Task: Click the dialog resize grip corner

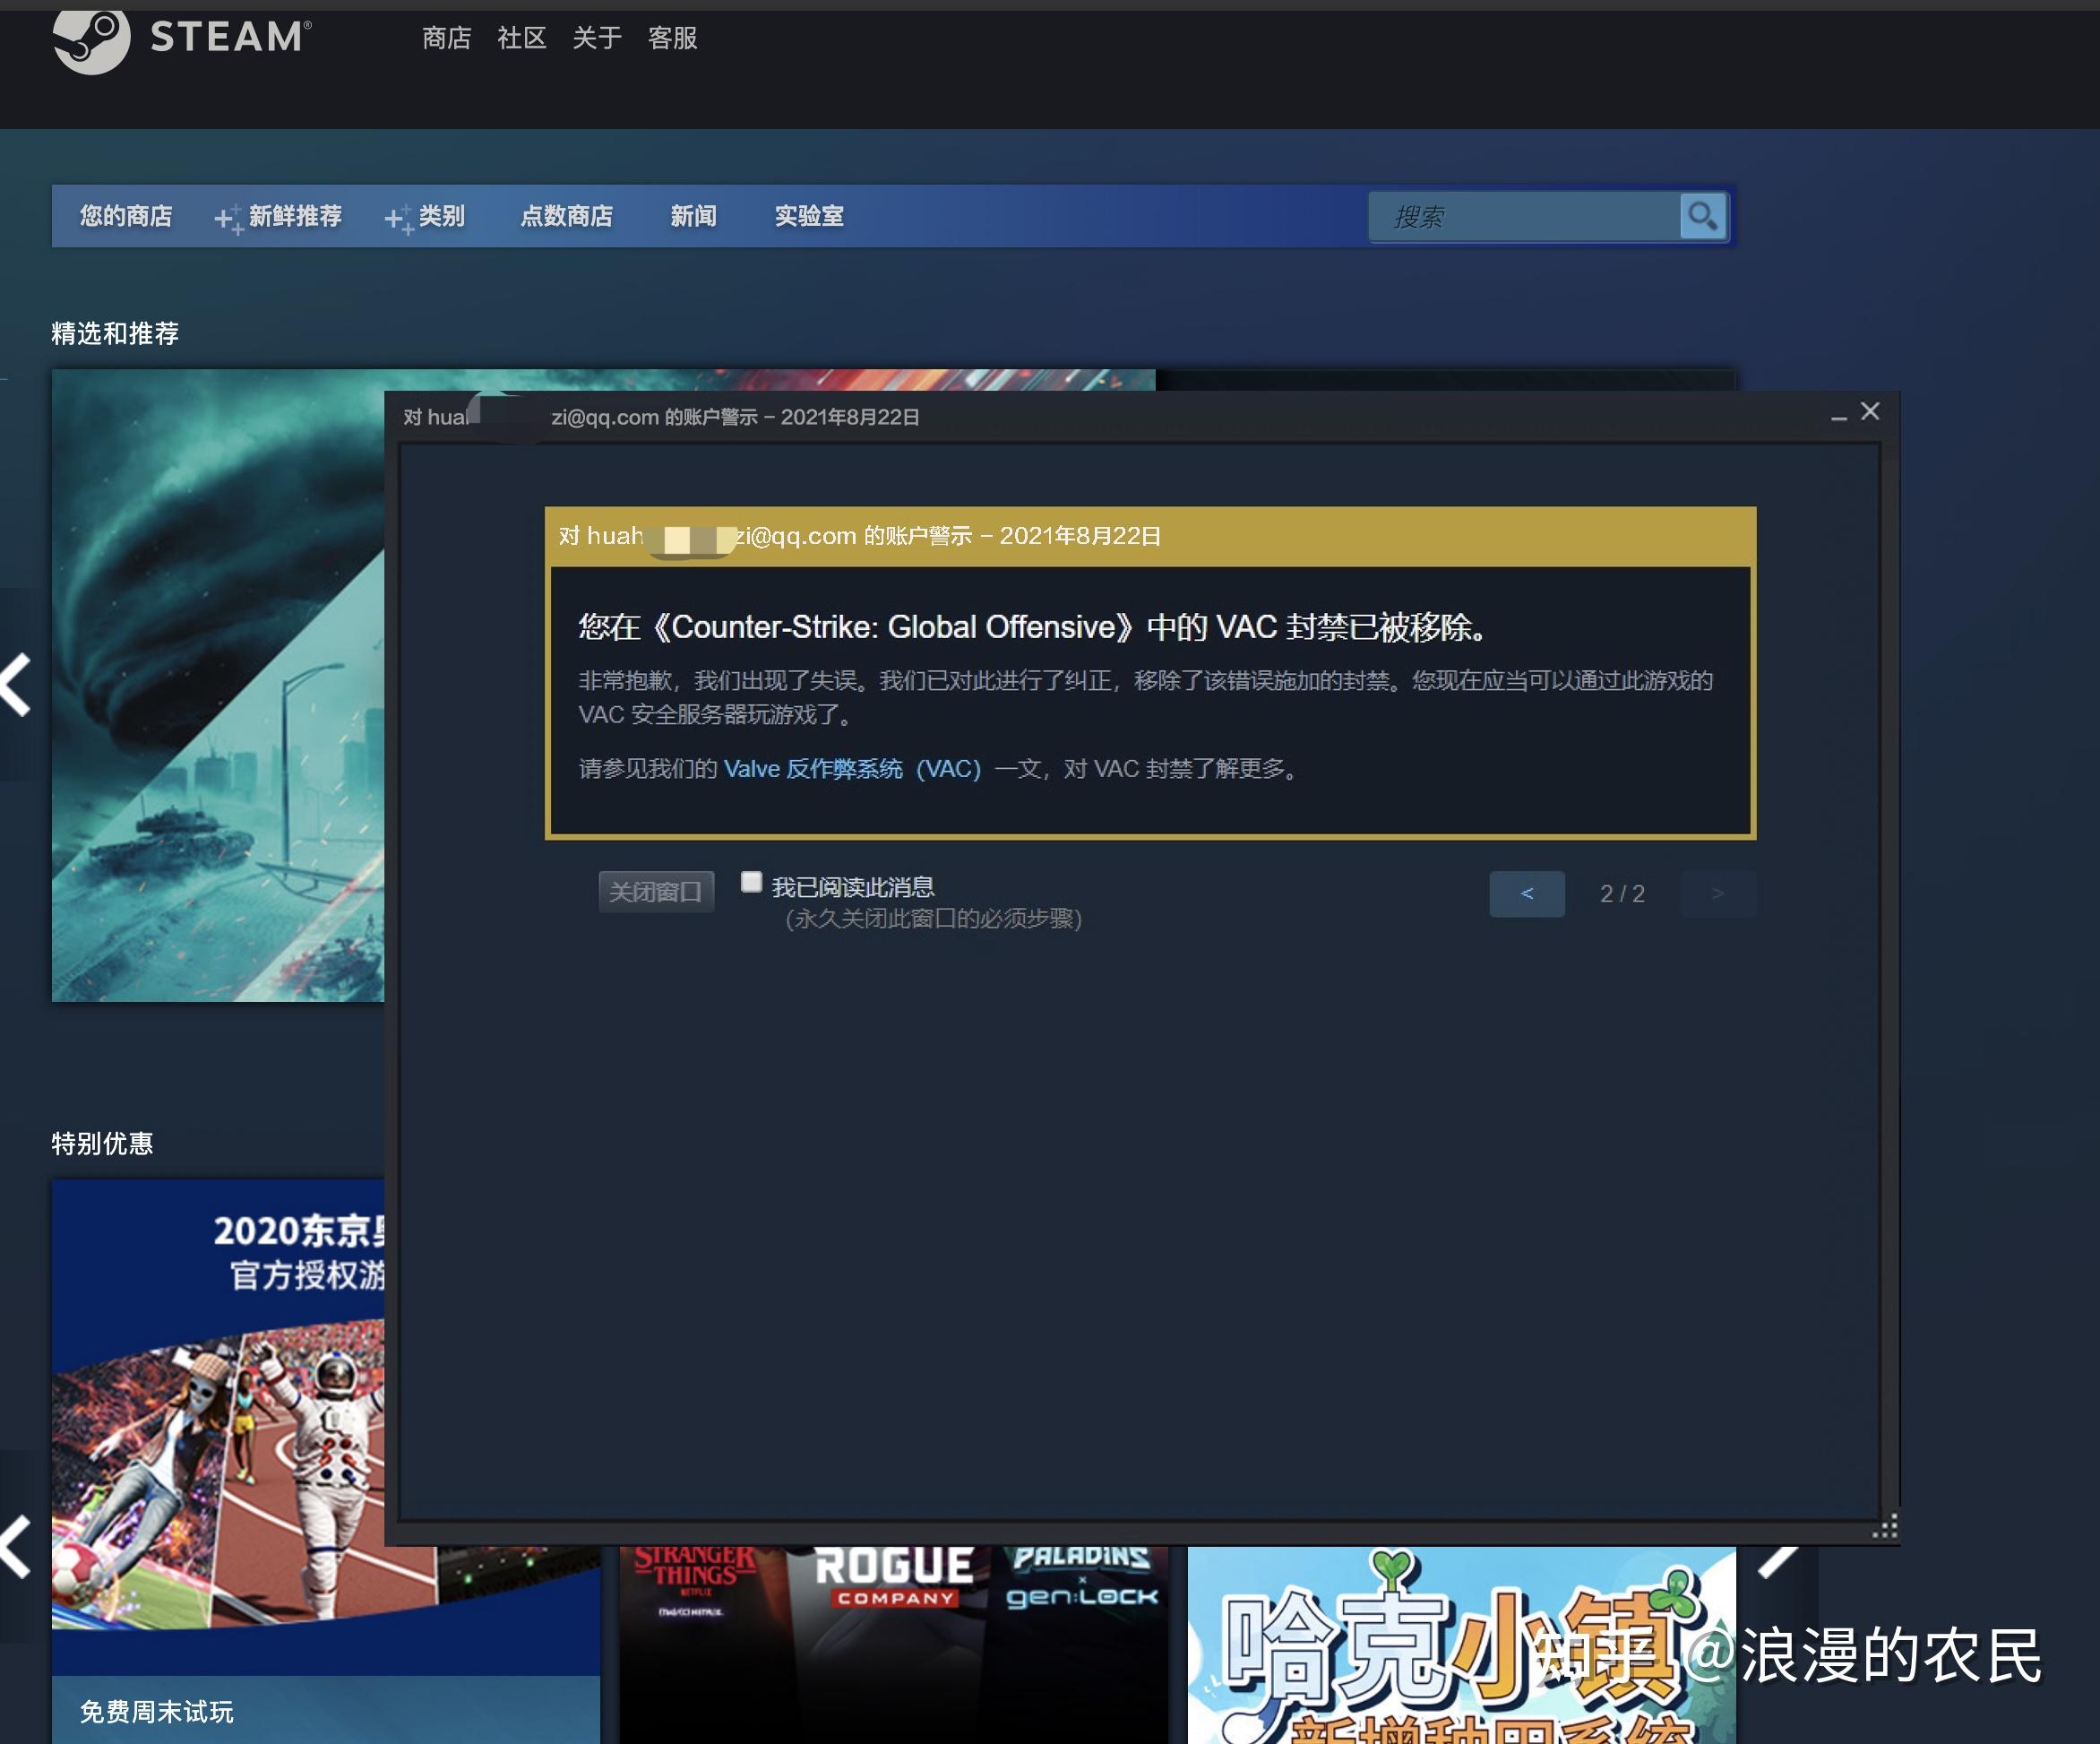Action: [1885, 1528]
